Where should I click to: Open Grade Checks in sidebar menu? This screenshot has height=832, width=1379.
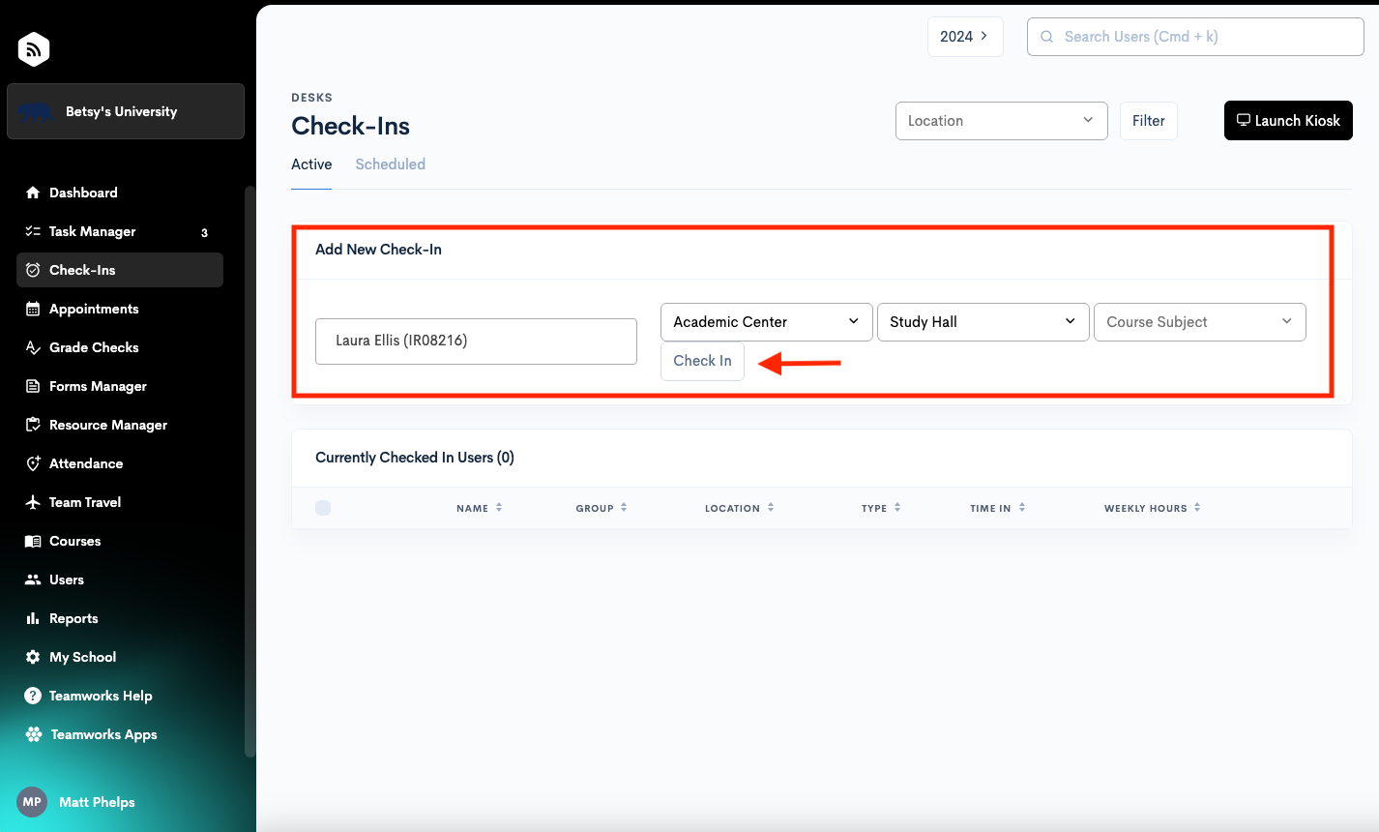[94, 347]
